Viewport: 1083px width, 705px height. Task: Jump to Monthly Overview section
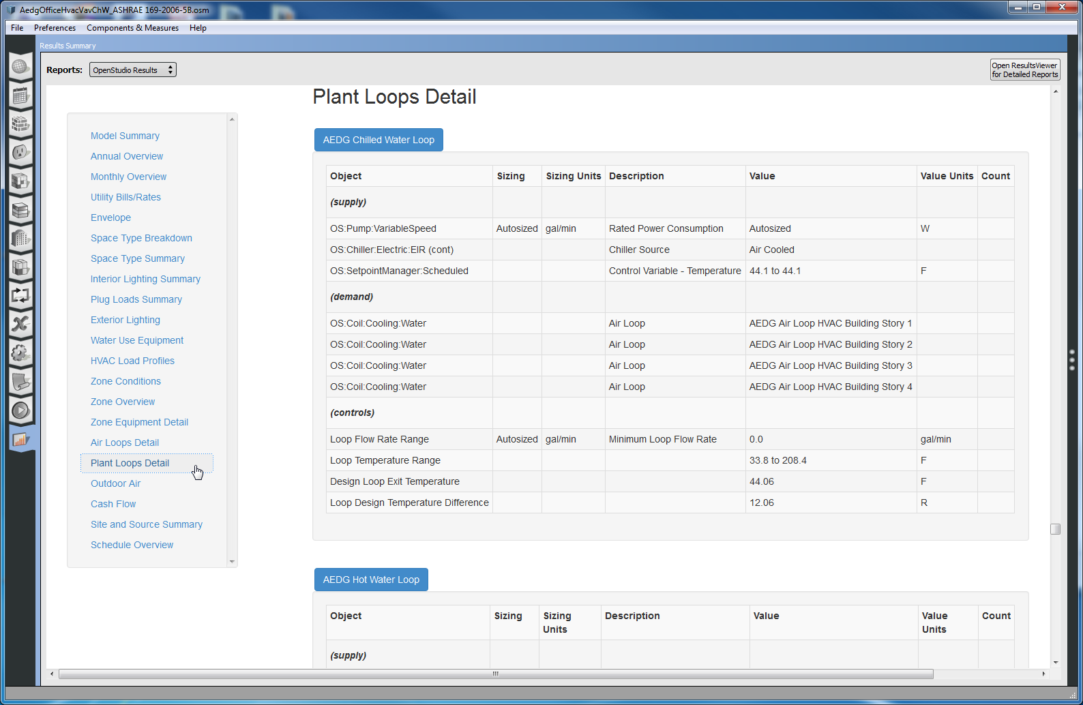click(128, 177)
